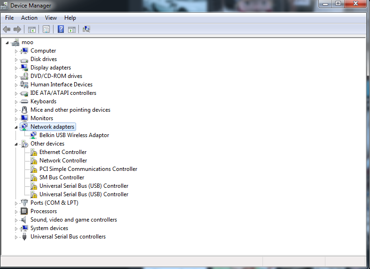Screen dimensions: 370x269
Task: Minimize the Device Manager window
Action: (x=325, y=4)
